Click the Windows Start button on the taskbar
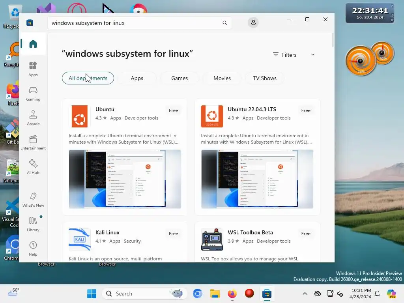404x303 pixels. (92, 294)
